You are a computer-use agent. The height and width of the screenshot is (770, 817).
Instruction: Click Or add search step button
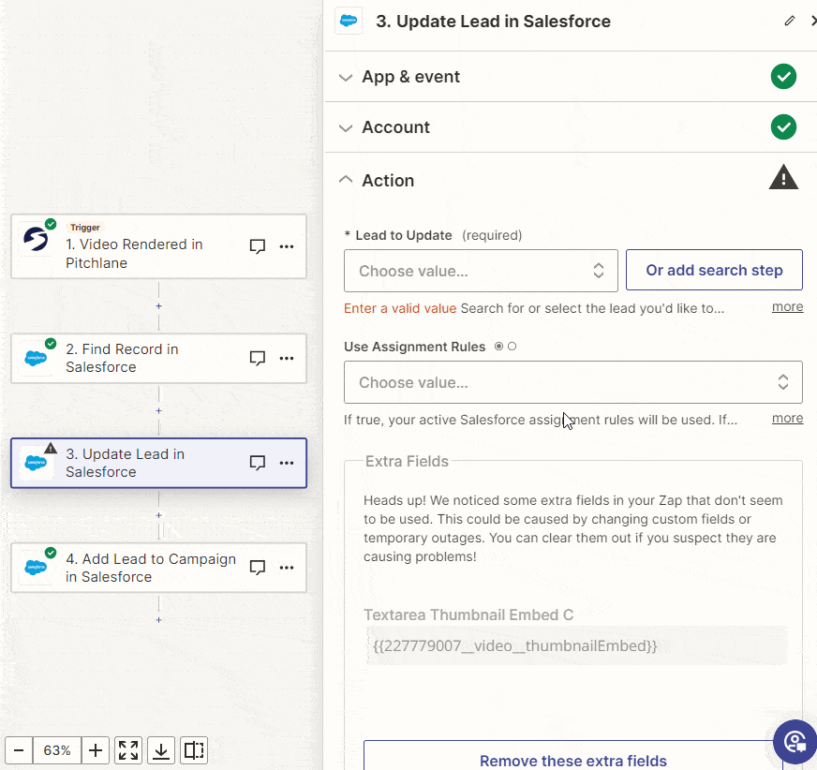pyautogui.click(x=714, y=270)
